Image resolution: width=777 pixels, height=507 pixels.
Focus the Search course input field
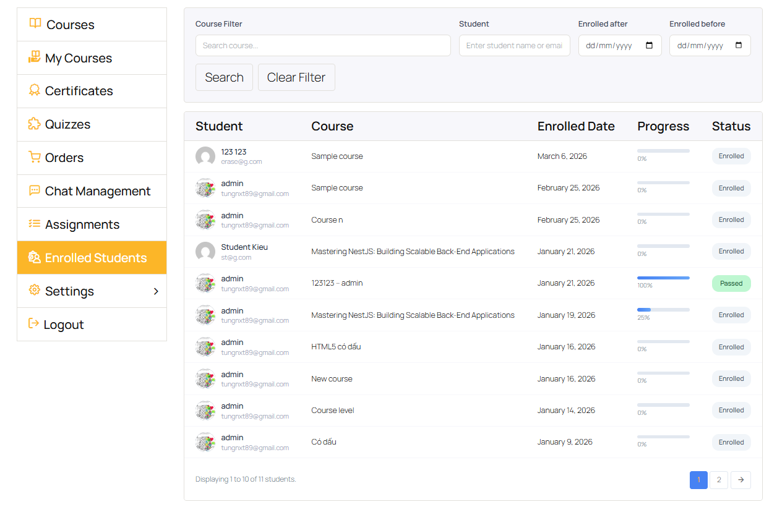tap(323, 46)
